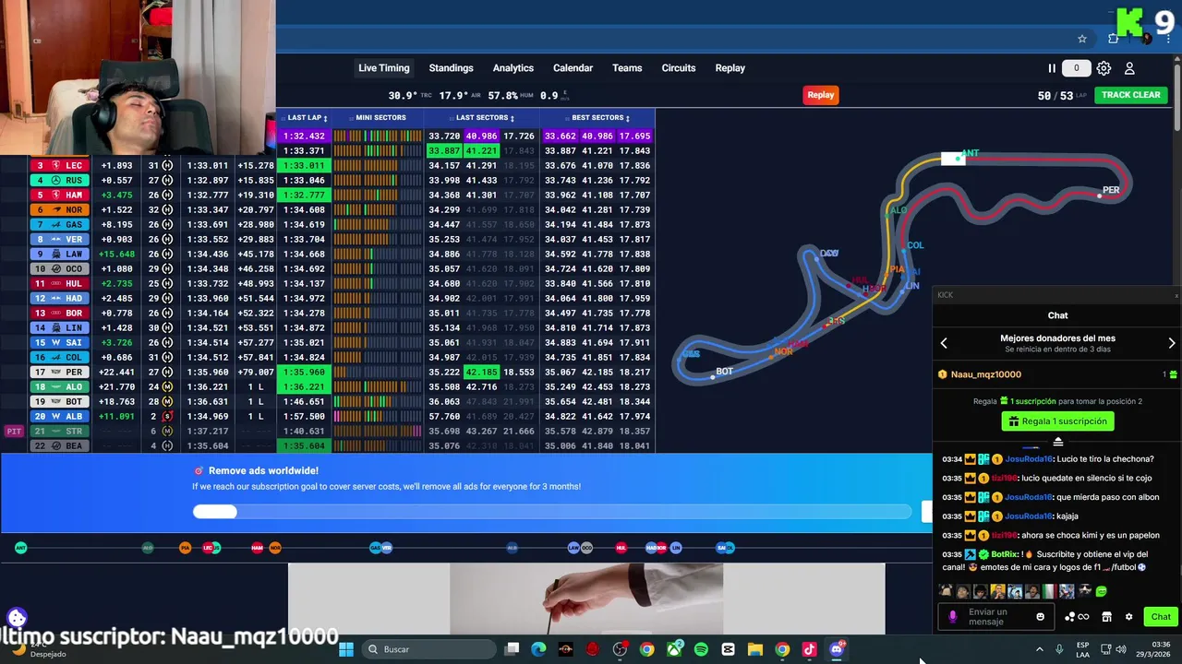Screen dimensions: 1182x664
Task: Open Spotify from the taskbar
Action: [701, 649]
